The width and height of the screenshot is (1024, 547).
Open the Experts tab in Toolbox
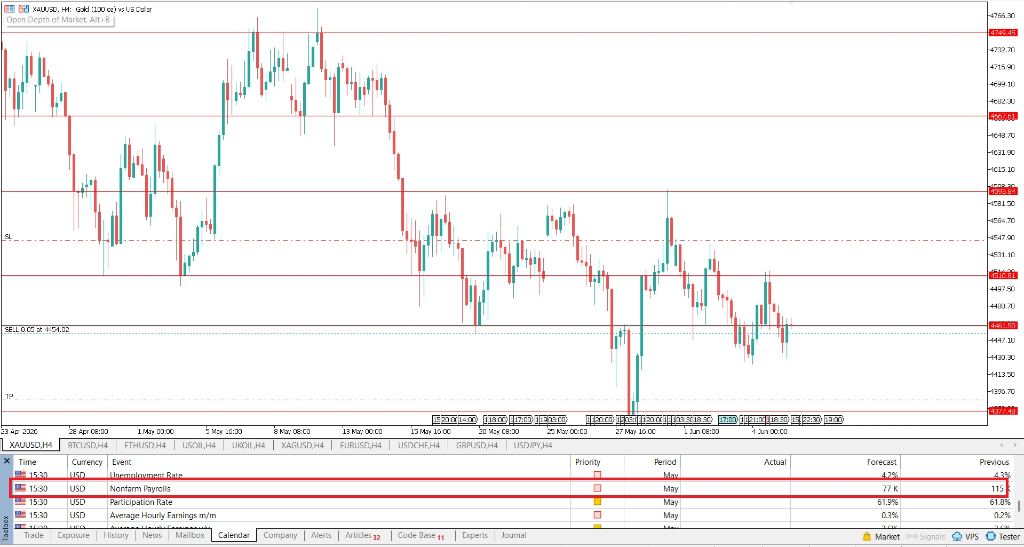475,535
